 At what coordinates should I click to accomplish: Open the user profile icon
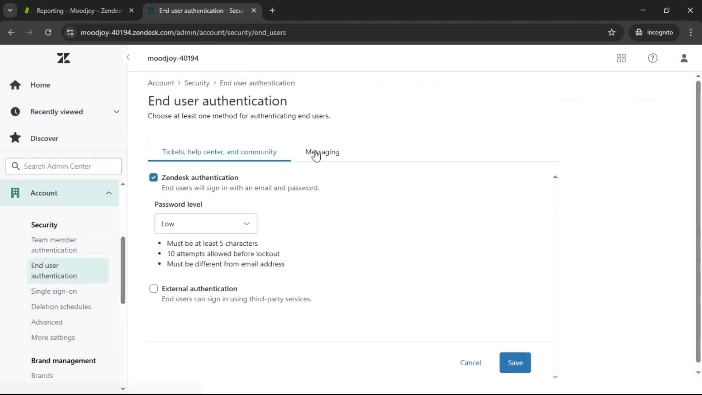[684, 58]
